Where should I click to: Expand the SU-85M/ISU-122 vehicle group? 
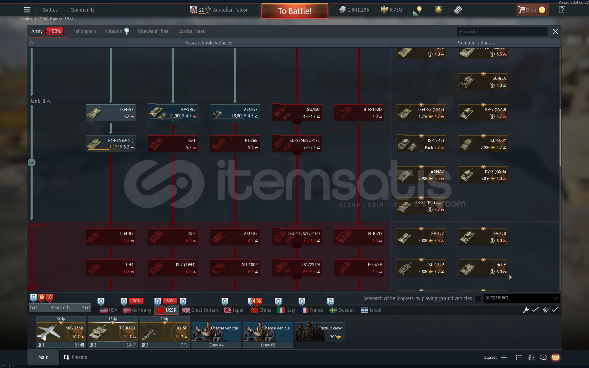tap(297, 152)
